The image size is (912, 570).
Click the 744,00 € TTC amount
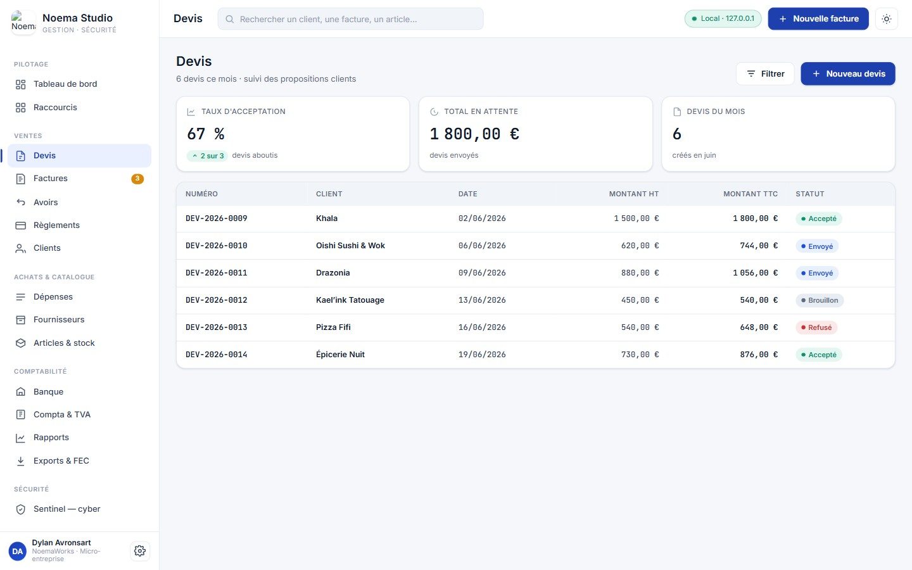[759, 246]
